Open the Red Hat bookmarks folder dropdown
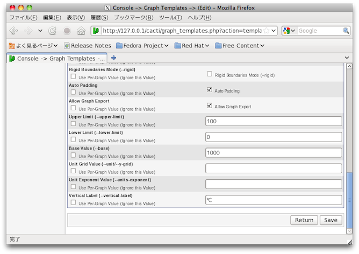The width and height of the screenshot is (359, 254). point(190,46)
